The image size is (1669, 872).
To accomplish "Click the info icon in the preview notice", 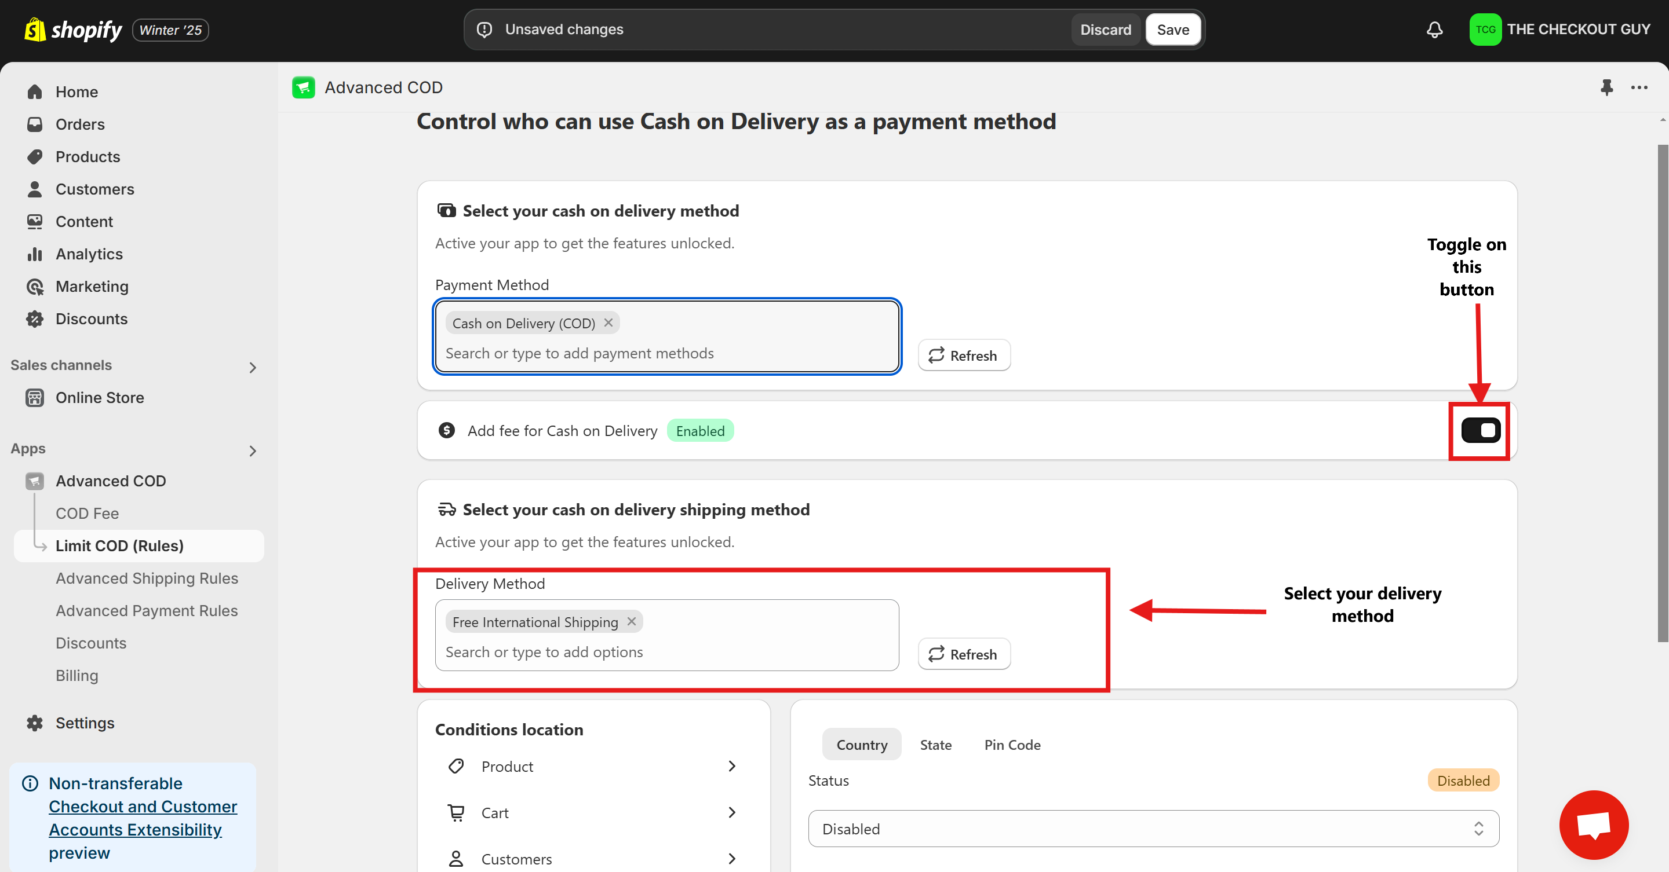I will [30, 783].
